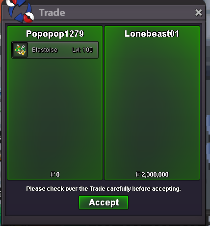Viewport: 210px width, 226px height.
Task: Click empty space in Lonebeast01's offer panel
Action: click(152, 104)
